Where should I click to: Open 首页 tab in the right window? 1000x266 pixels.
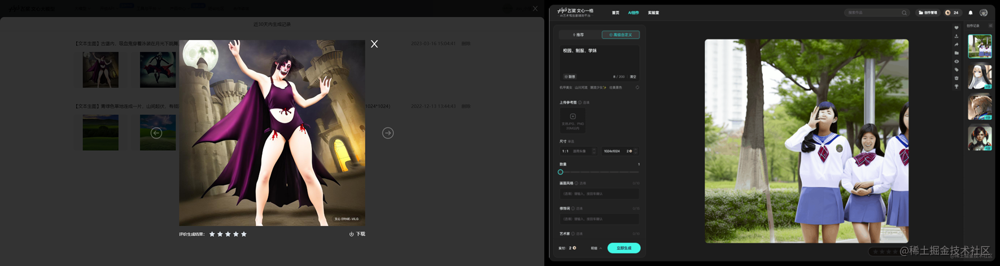coord(615,12)
